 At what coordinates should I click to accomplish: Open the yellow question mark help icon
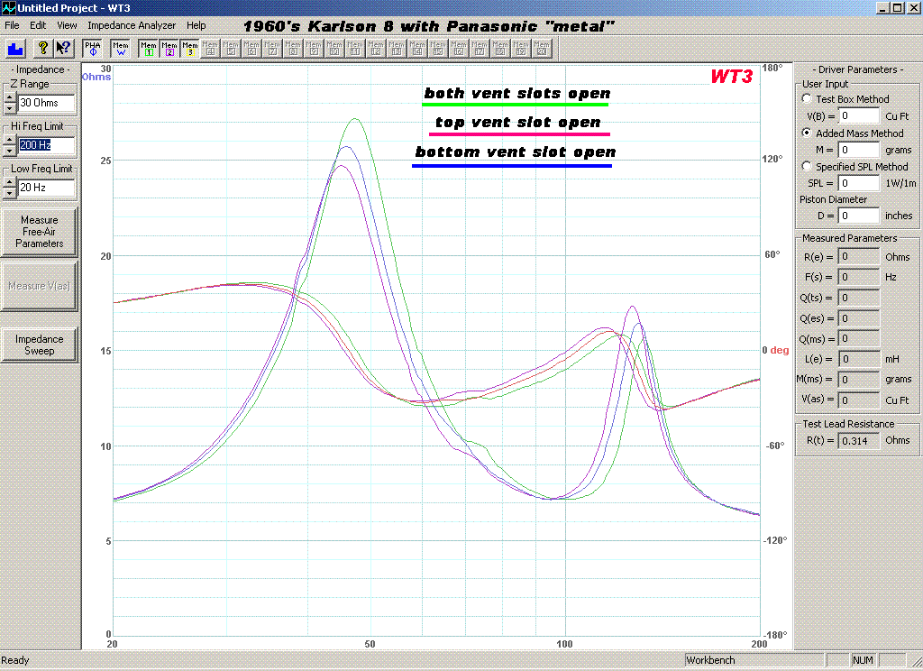(x=42, y=49)
